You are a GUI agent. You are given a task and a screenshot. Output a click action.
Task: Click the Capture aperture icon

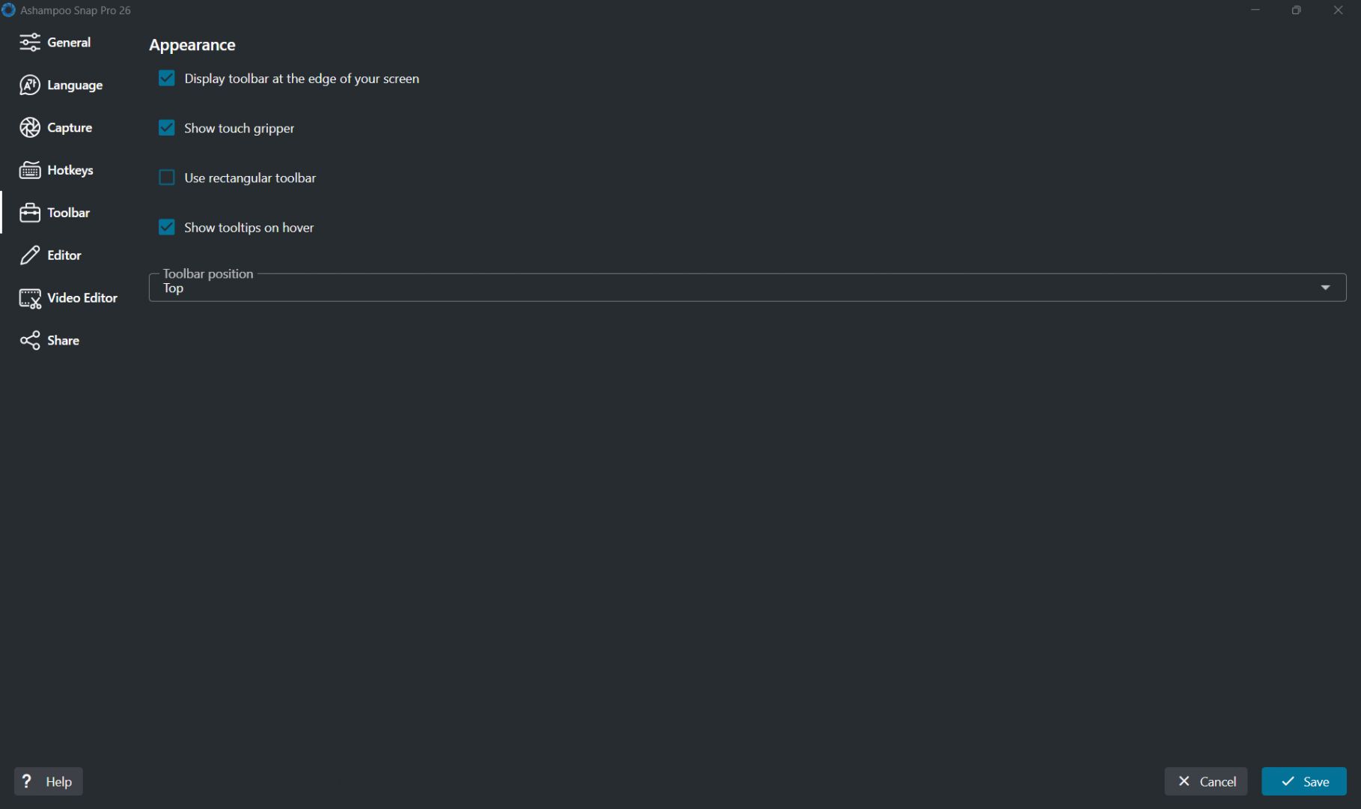tap(30, 128)
